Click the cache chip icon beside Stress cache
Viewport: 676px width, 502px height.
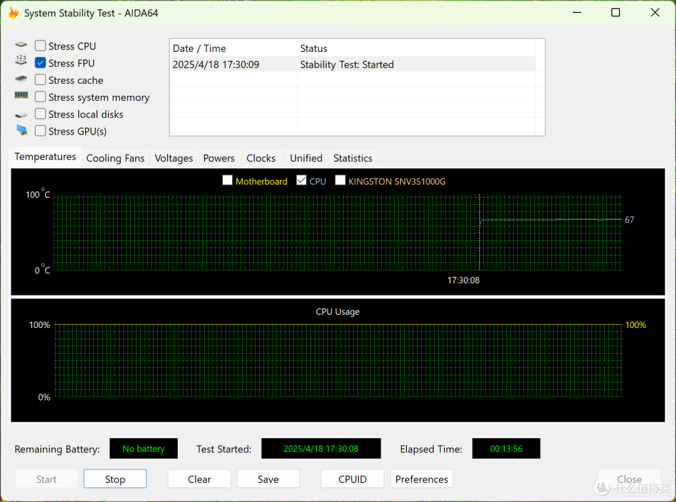[21, 79]
